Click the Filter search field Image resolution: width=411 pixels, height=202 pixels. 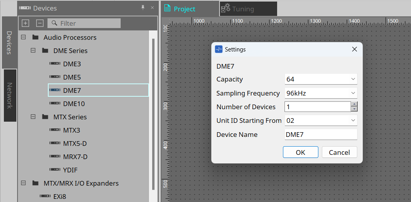84,23
